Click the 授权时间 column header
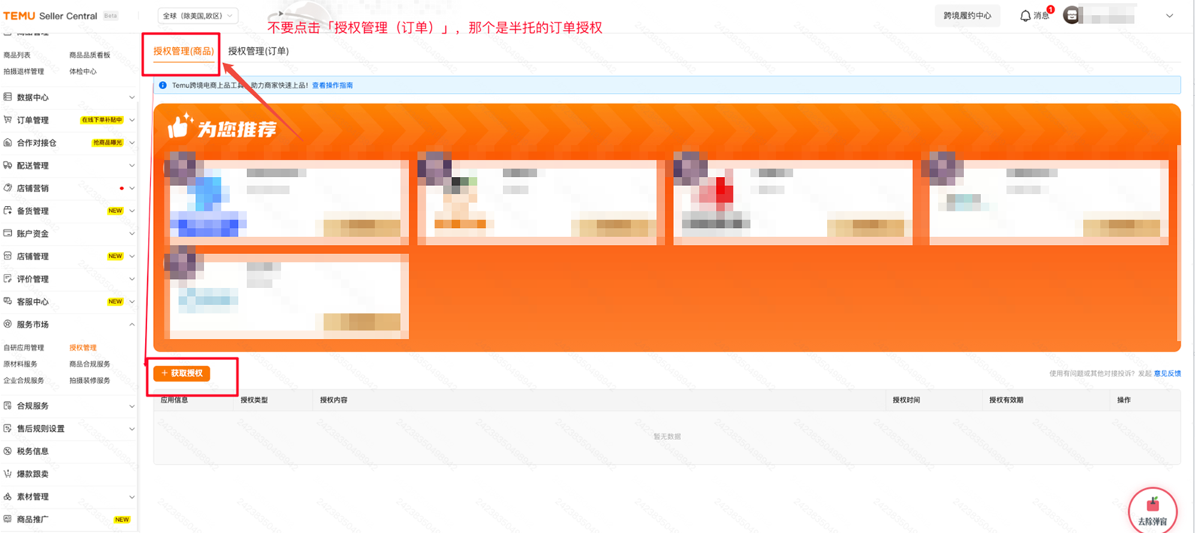Viewport: 1195px width, 533px height. (906, 400)
